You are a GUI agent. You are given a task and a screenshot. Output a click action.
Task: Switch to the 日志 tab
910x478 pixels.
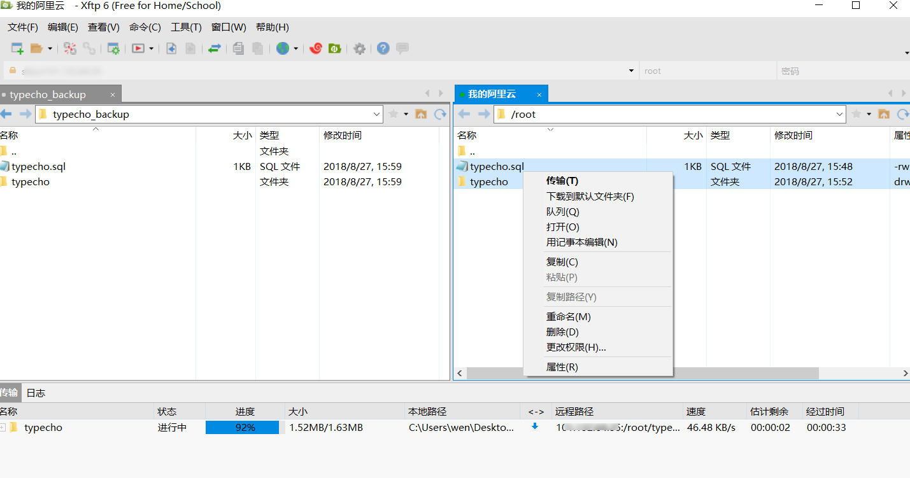36,393
